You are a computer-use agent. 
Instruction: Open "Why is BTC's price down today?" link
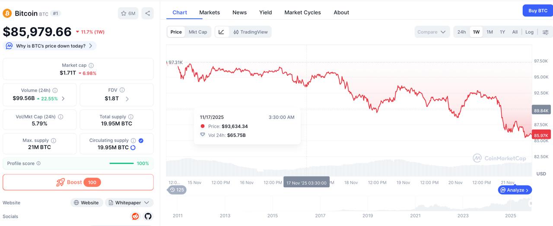pos(51,46)
